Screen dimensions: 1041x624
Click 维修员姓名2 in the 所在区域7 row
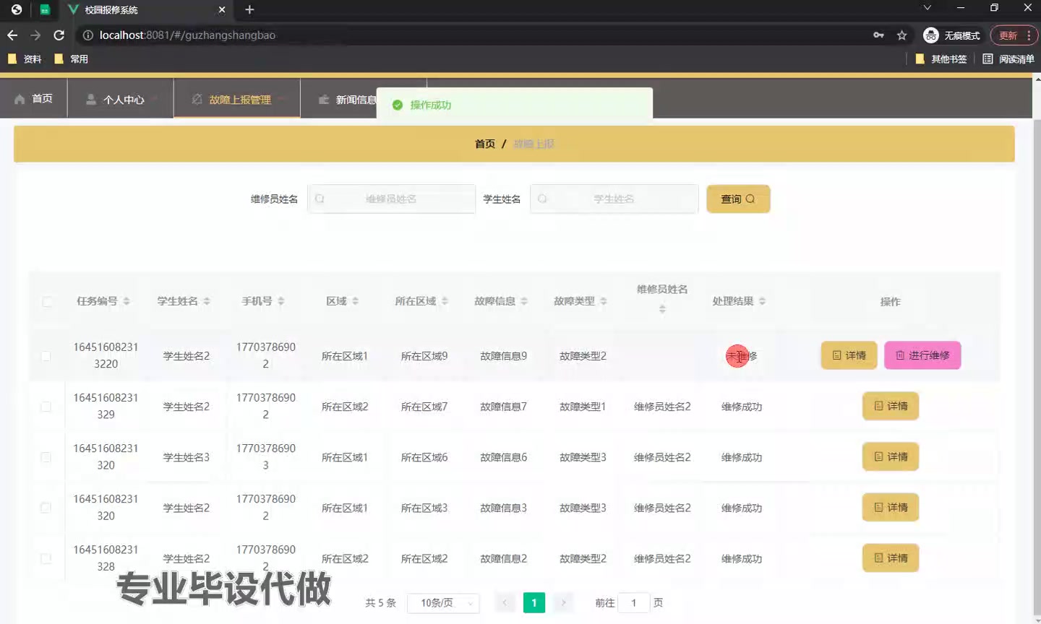point(662,407)
